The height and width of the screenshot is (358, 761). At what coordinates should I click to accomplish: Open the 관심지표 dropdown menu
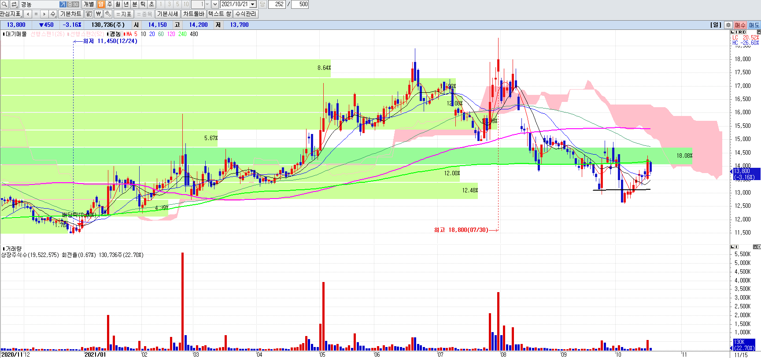point(11,14)
